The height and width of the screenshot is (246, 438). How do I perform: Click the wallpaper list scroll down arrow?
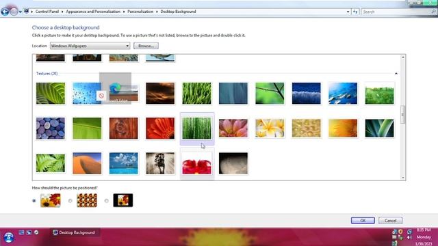point(403,178)
